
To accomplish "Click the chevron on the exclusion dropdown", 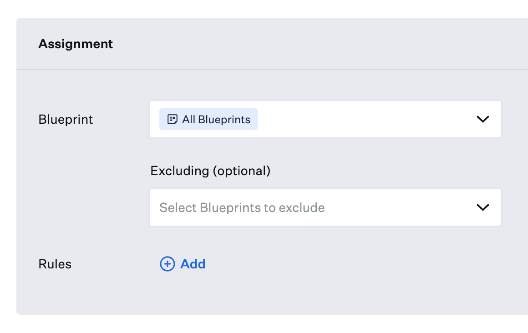I will coord(483,207).
